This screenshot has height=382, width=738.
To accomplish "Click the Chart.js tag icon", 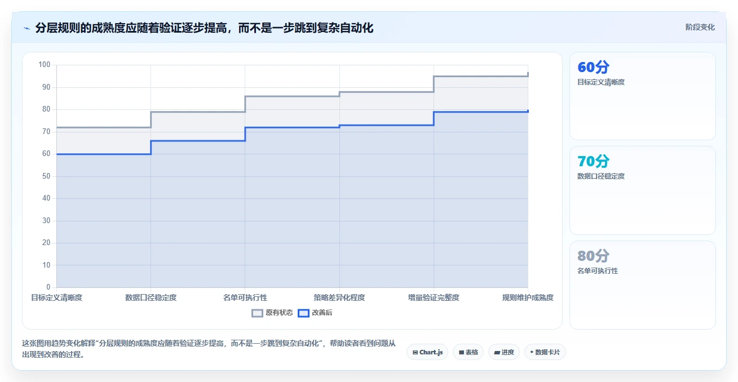I will pyautogui.click(x=415, y=352).
